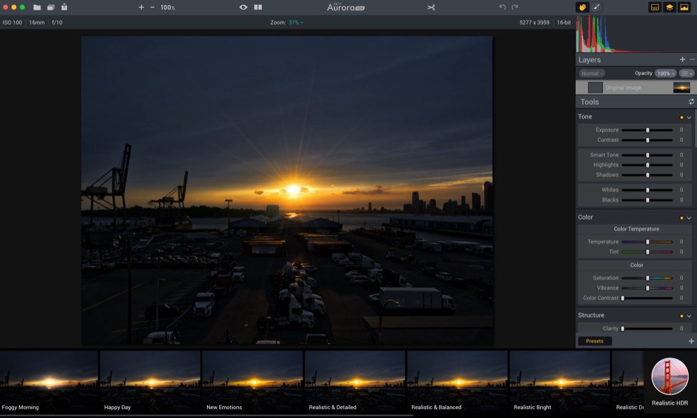Screen dimensions: 697x418
Task: Click the Original Image layer mask box
Action: tap(595, 88)
